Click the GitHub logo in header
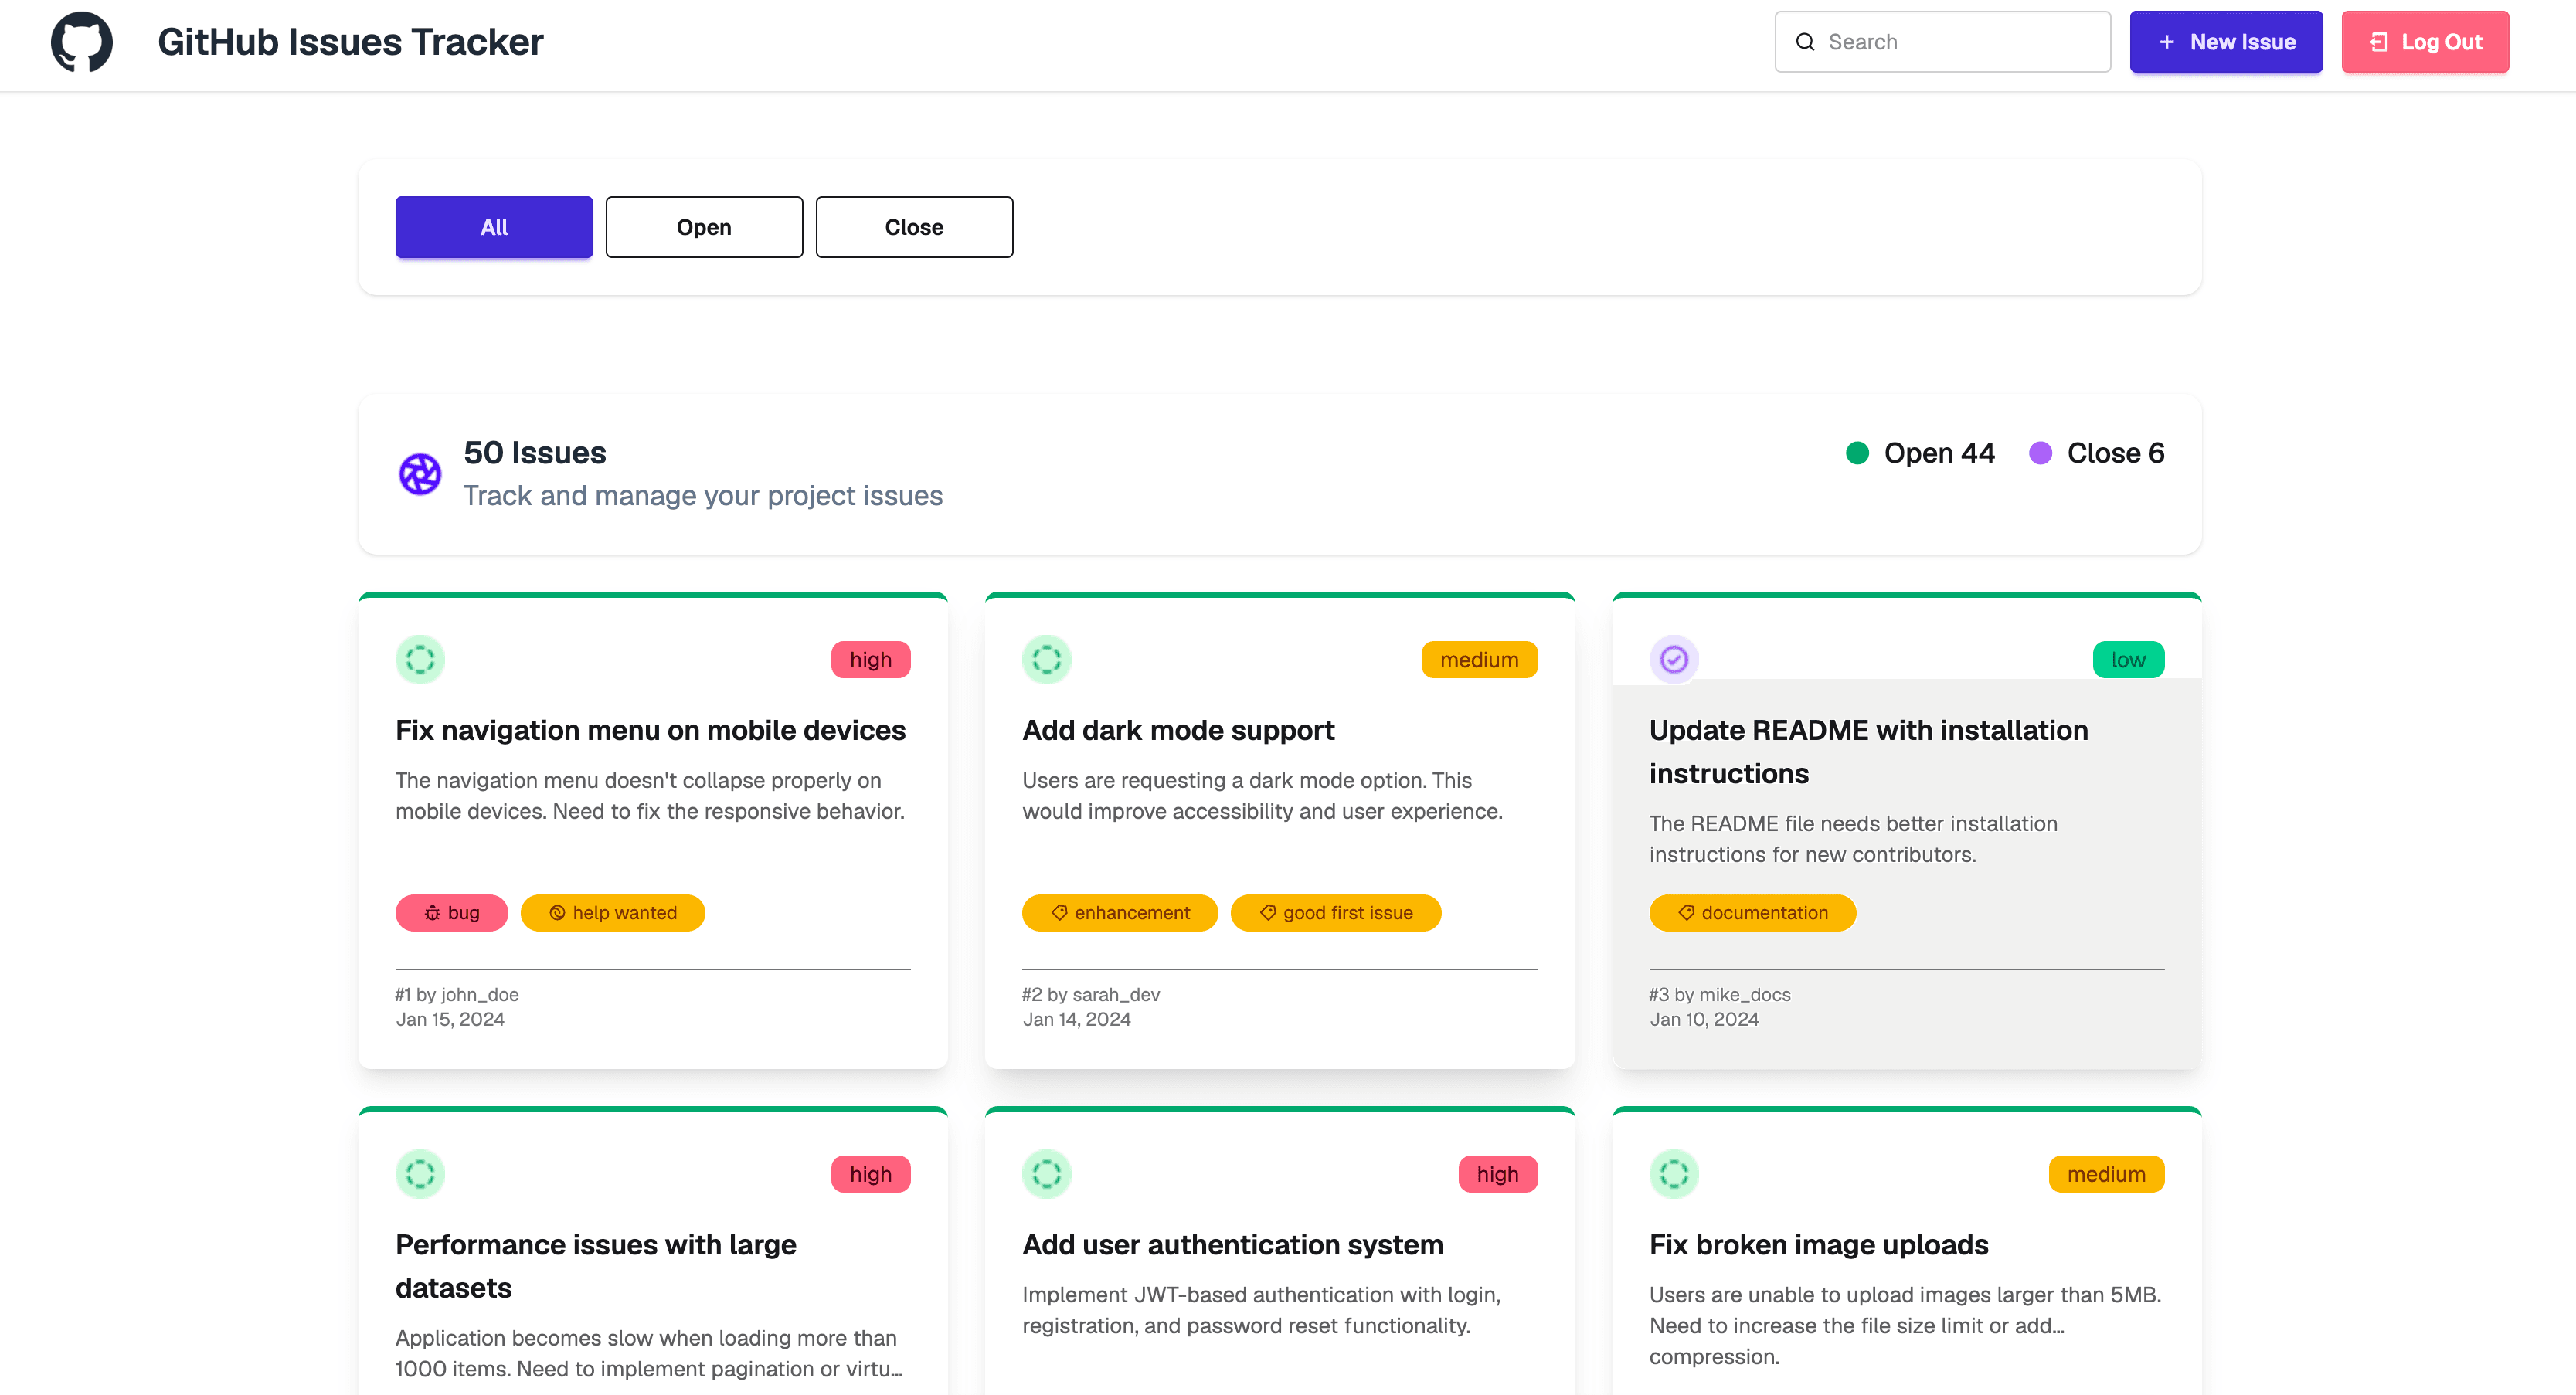Screen dimensions: 2576x1395 click(82, 42)
